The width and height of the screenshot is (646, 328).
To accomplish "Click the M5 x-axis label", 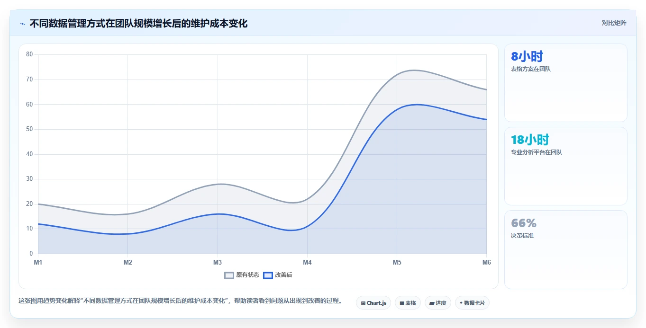I will tap(397, 262).
